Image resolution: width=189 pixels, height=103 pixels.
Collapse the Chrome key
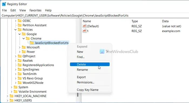pos(24,39)
